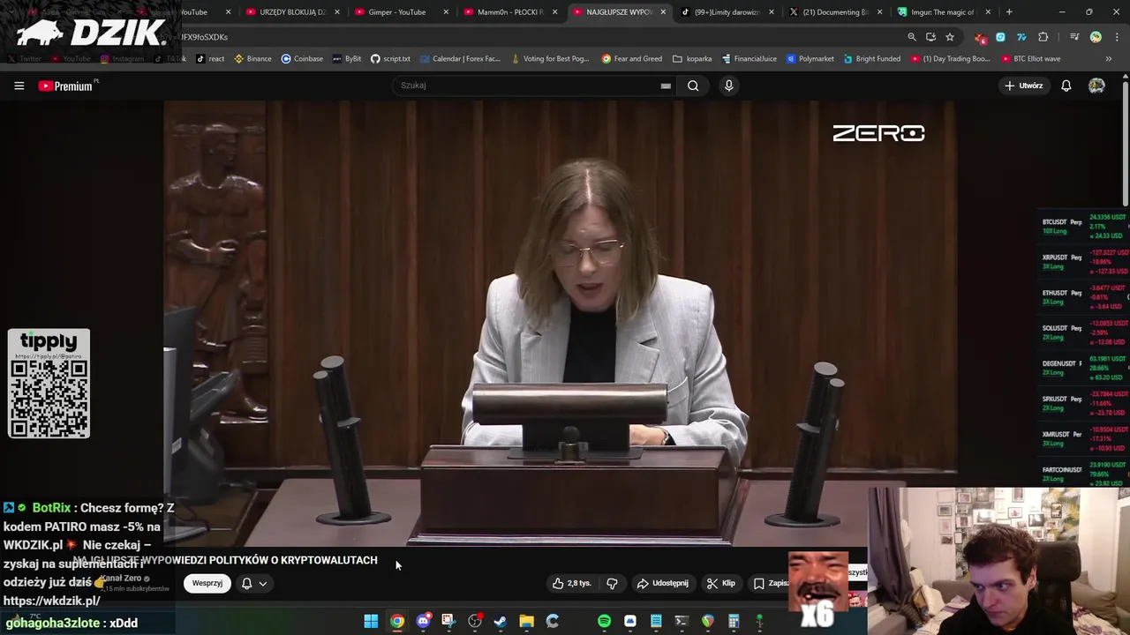
Task: Open Calendar Forex Factory bookmark
Action: pyautogui.click(x=461, y=59)
